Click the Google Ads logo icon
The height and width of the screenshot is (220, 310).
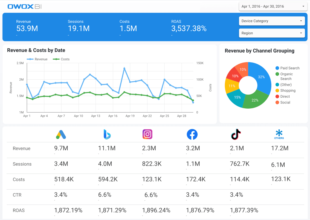(x=61, y=134)
